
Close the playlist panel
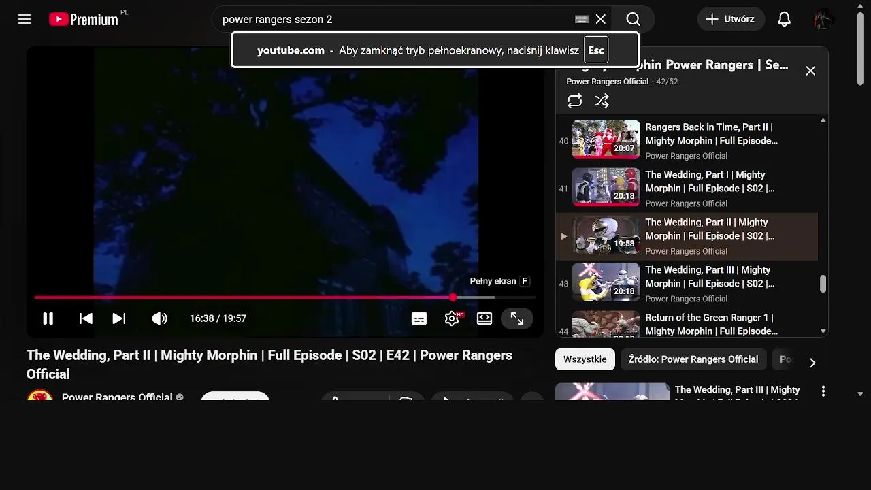coord(810,71)
